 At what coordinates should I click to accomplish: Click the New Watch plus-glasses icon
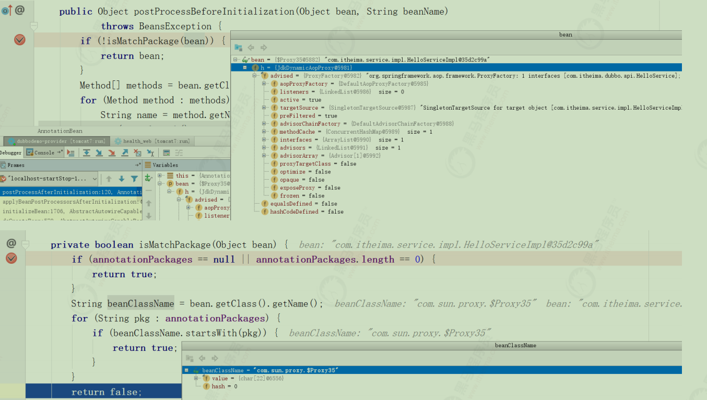[148, 178]
